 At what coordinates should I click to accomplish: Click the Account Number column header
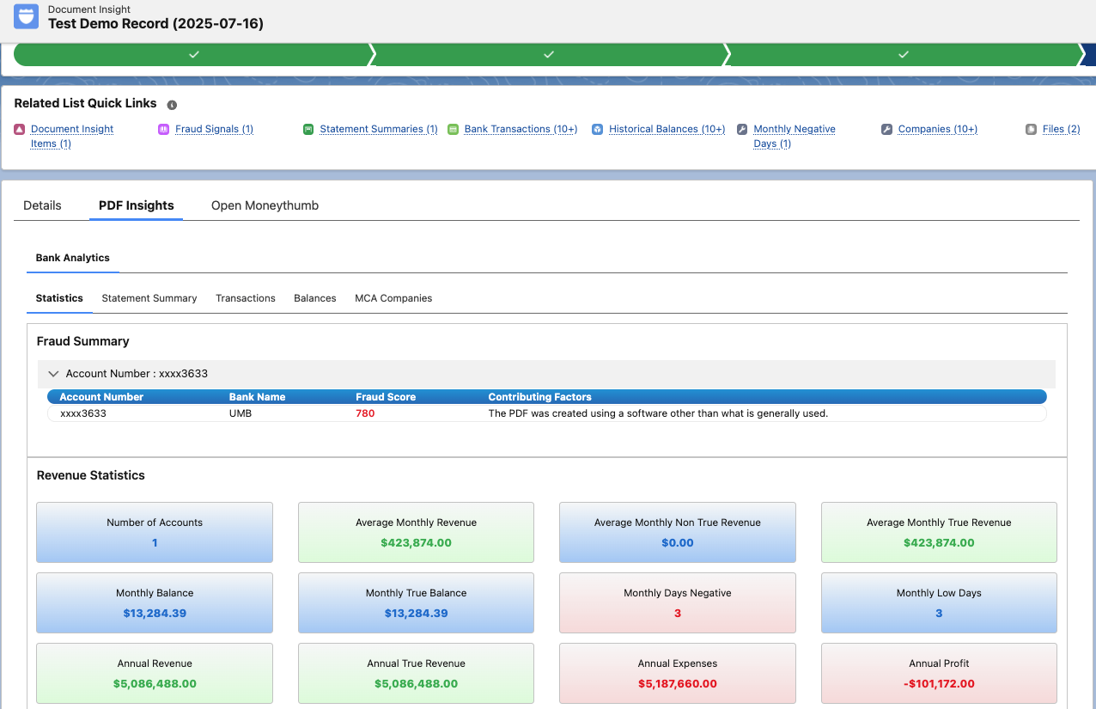(x=101, y=397)
